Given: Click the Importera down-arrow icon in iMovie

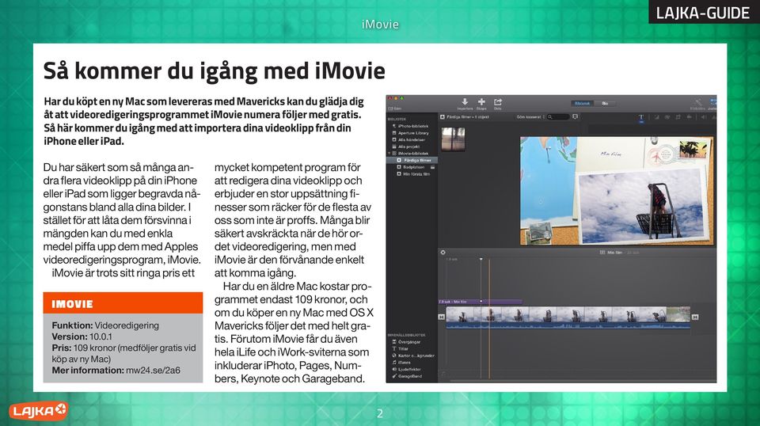Looking at the screenshot, I should point(465,102).
